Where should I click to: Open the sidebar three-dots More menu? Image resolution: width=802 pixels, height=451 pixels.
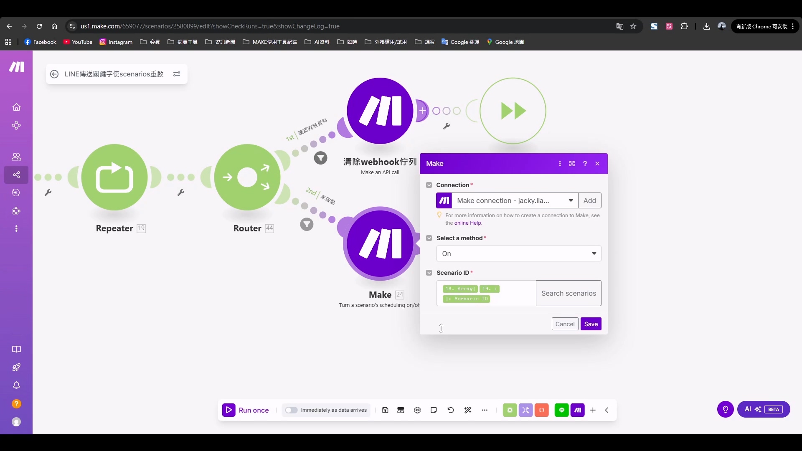coord(16,229)
